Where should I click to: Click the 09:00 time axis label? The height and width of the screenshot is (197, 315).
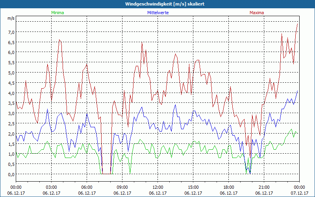pyautogui.click(x=122, y=188)
